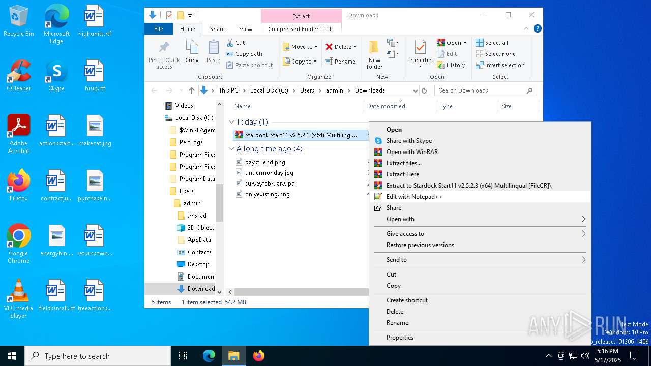Click Users in address breadcrumb
This screenshot has height=366, width=651.
click(307, 90)
